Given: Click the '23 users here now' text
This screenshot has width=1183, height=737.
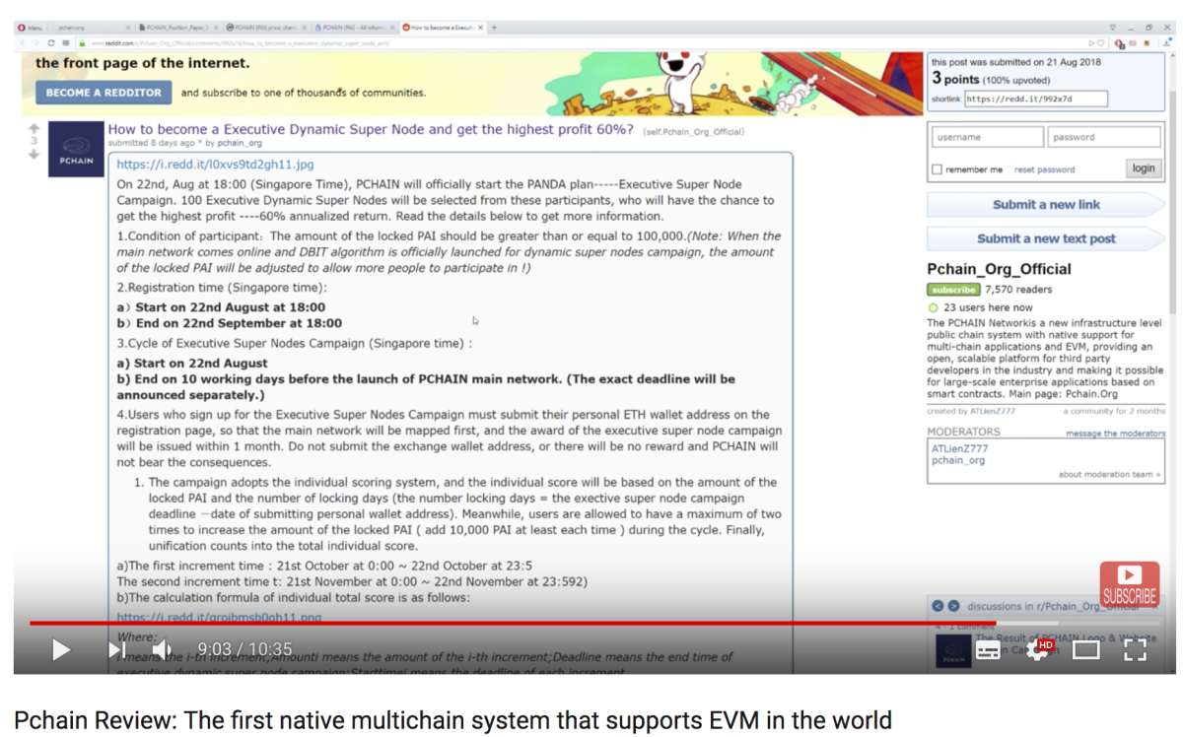Looking at the screenshot, I should [x=988, y=307].
